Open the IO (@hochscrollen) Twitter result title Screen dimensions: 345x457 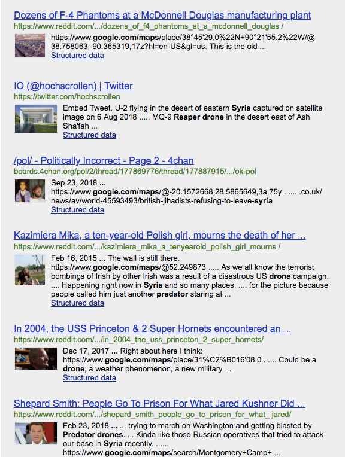pos(73,86)
